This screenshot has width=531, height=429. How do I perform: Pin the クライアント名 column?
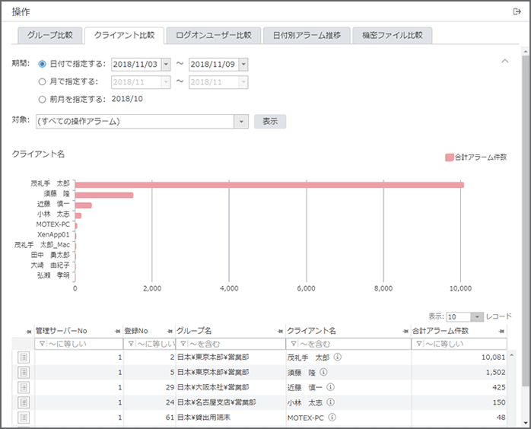(x=405, y=331)
